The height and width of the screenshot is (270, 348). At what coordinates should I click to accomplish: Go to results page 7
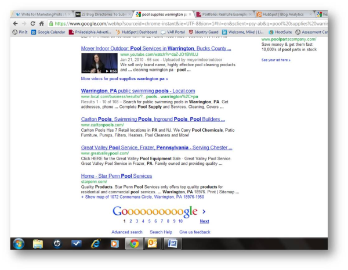[x=162, y=221]
